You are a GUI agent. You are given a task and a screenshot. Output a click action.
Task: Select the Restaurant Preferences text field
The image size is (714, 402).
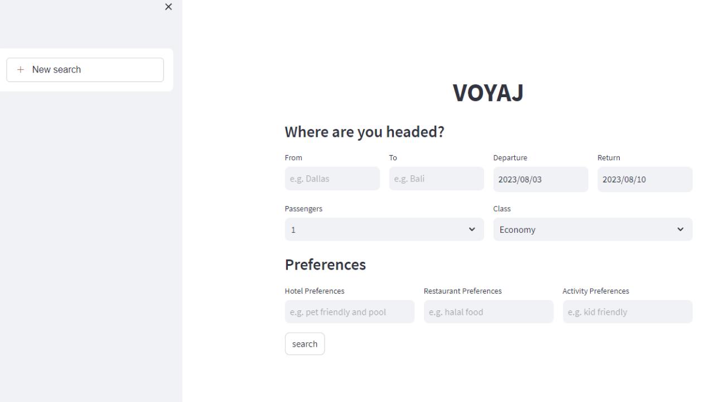pyautogui.click(x=488, y=312)
